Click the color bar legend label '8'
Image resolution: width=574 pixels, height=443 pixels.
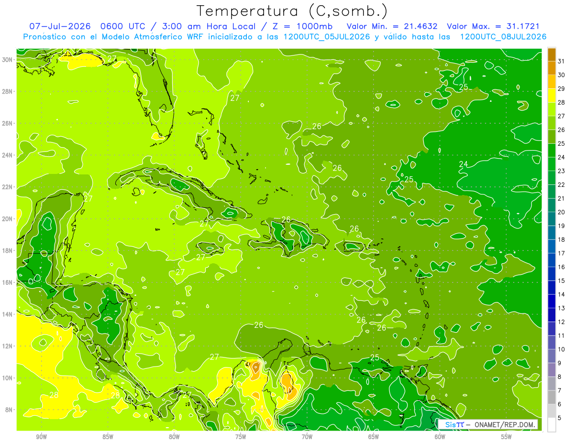tap(560, 377)
